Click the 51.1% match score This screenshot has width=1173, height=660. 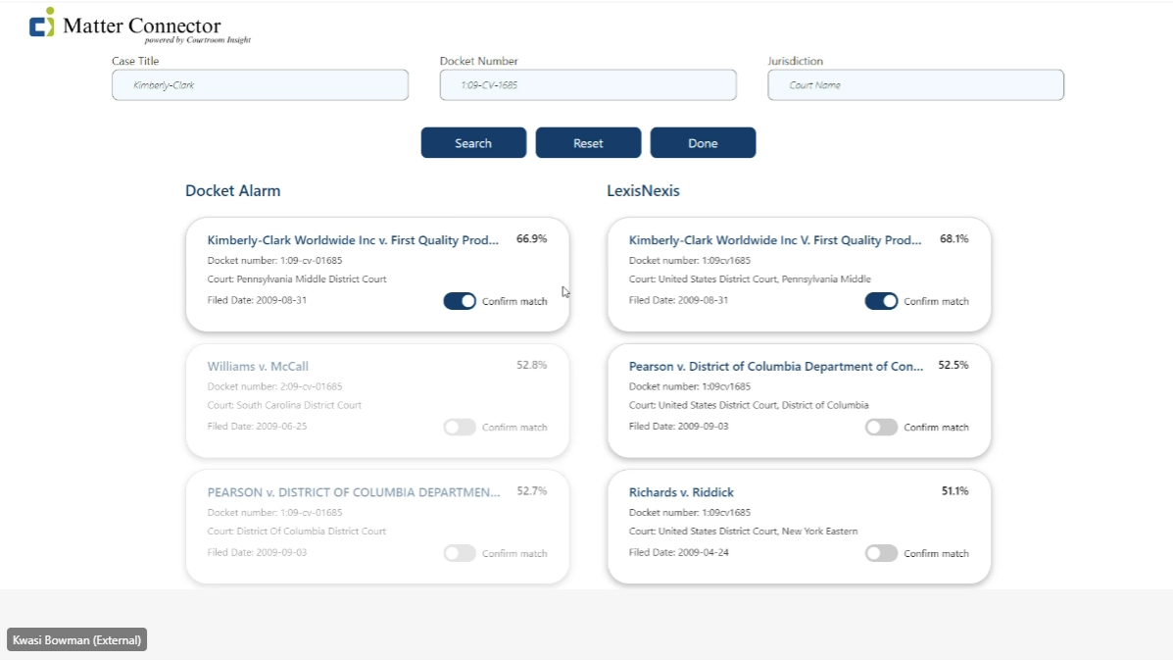954,491
